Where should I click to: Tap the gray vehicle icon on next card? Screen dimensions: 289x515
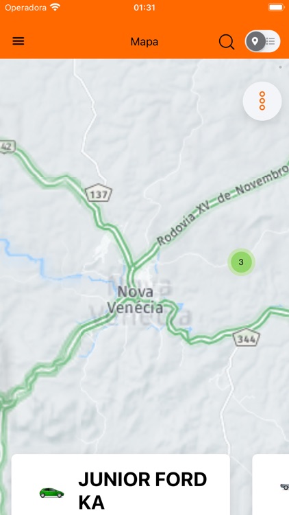(x=285, y=486)
